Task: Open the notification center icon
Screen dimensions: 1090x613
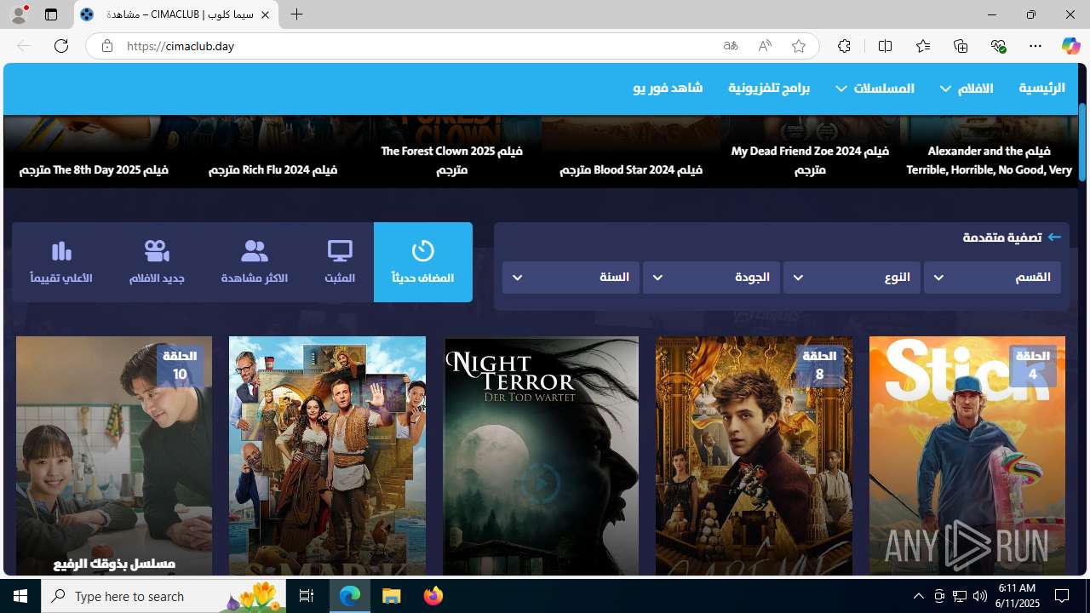Action: pos(1062,596)
